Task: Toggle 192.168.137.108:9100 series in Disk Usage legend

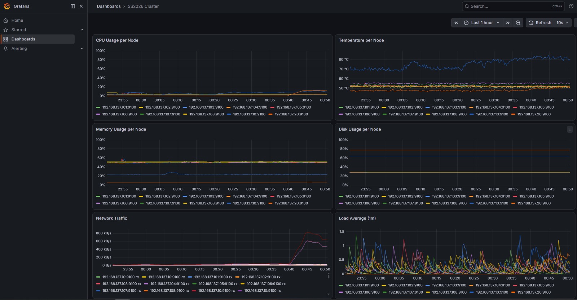Action: click(449, 203)
